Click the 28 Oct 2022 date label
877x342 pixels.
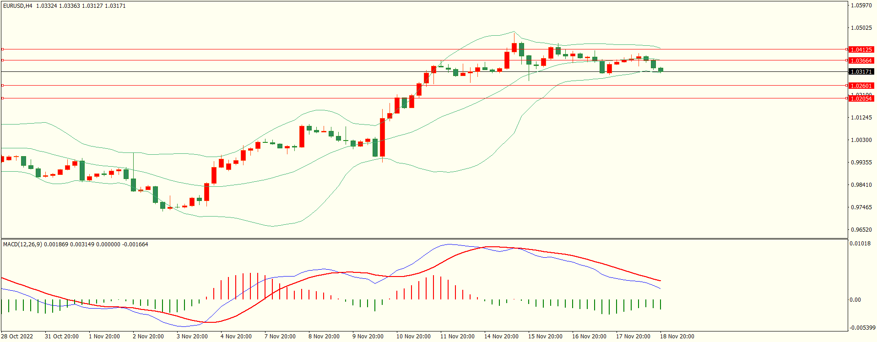coord(17,337)
